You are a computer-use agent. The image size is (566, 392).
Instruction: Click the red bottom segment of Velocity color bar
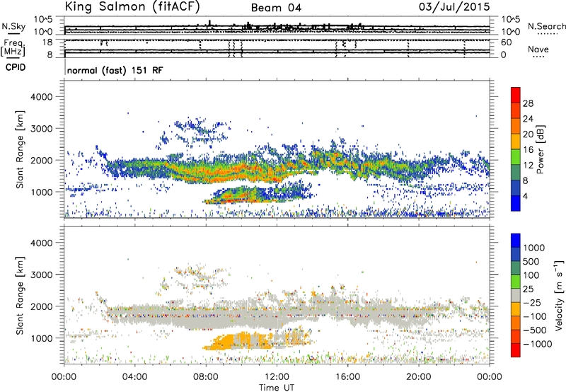pyautogui.click(x=516, y=350)
